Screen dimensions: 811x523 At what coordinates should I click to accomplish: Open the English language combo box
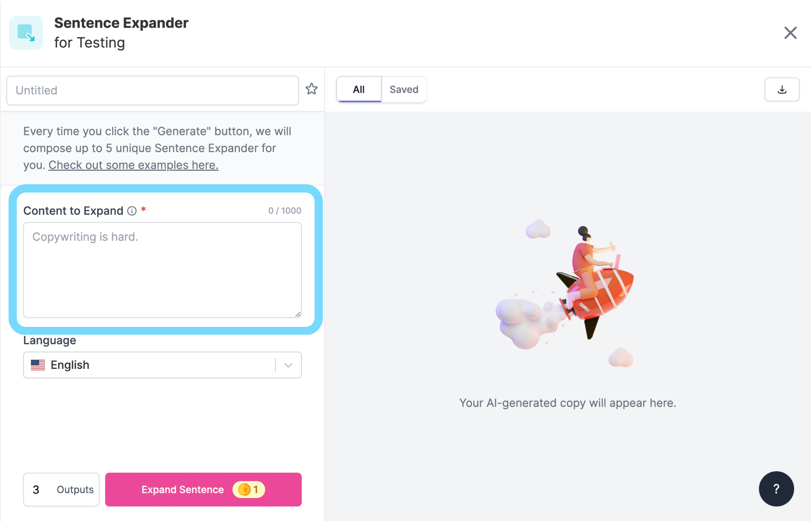pyautogui.click(x=162, y=365)
